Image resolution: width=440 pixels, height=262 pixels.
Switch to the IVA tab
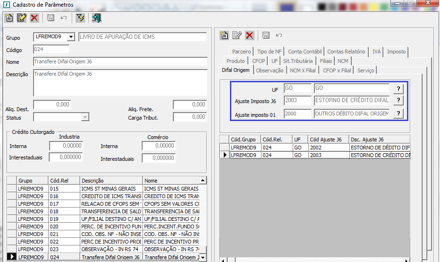(x=376, y=52)
